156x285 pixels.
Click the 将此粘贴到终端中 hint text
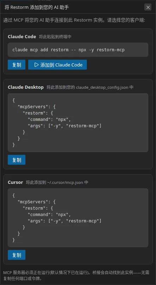[55, 37]
